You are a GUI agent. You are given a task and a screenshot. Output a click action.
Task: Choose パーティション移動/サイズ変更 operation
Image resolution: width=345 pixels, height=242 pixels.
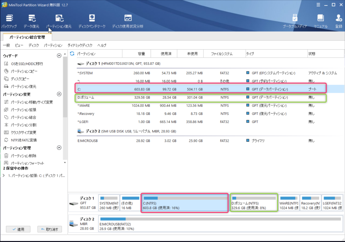pyautogui.click(x=28, y=102)
